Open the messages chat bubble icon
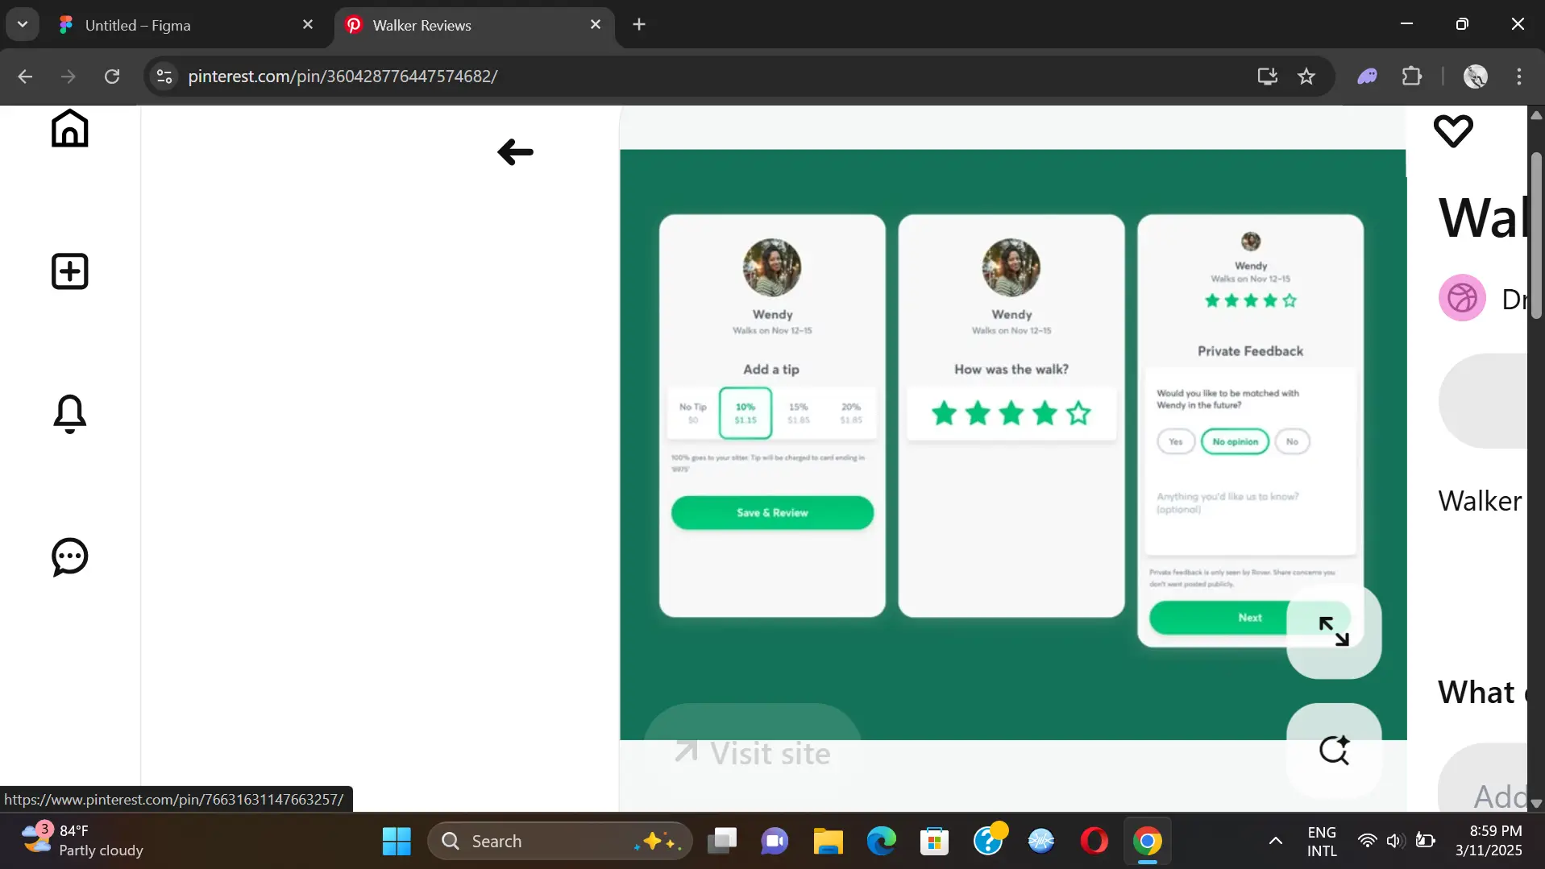Image resolution: width=1545 pixels, height=869 pixels. [x=69, y=557]
